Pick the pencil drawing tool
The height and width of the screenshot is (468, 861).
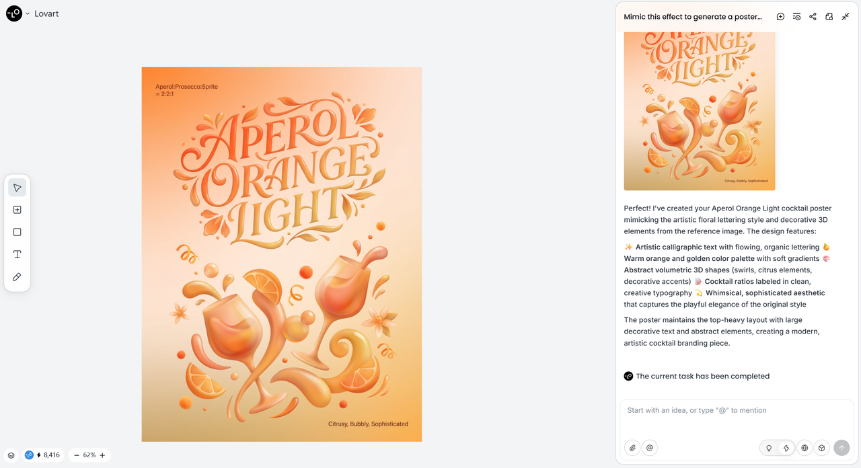[17, 276]
